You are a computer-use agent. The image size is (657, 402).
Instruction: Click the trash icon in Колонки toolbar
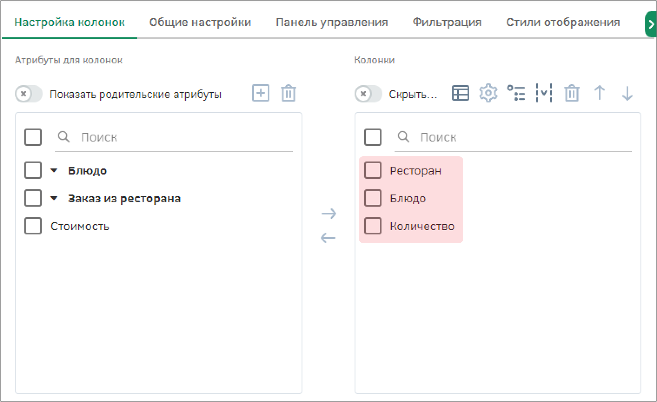tap(572, 93)
